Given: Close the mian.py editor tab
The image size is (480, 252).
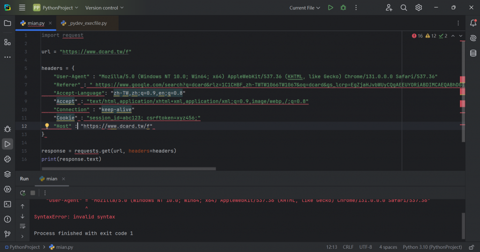Looking at the screenshot, I should [50, 23].
